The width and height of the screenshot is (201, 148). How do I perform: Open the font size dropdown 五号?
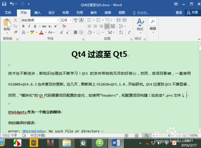pos(66,20)
